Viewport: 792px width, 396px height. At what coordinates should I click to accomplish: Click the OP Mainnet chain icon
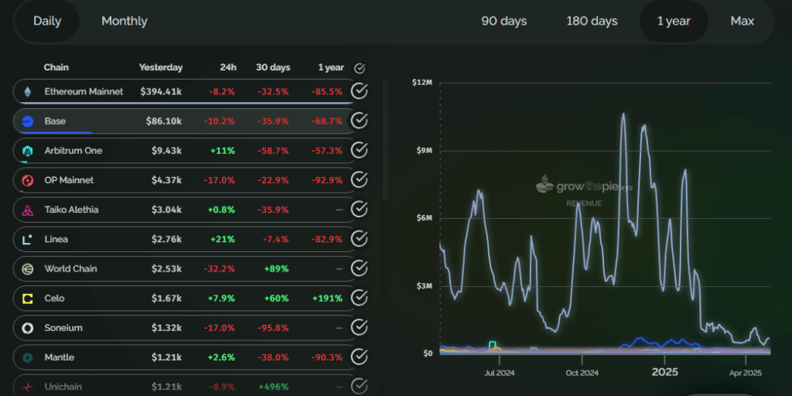click(28, 180)
